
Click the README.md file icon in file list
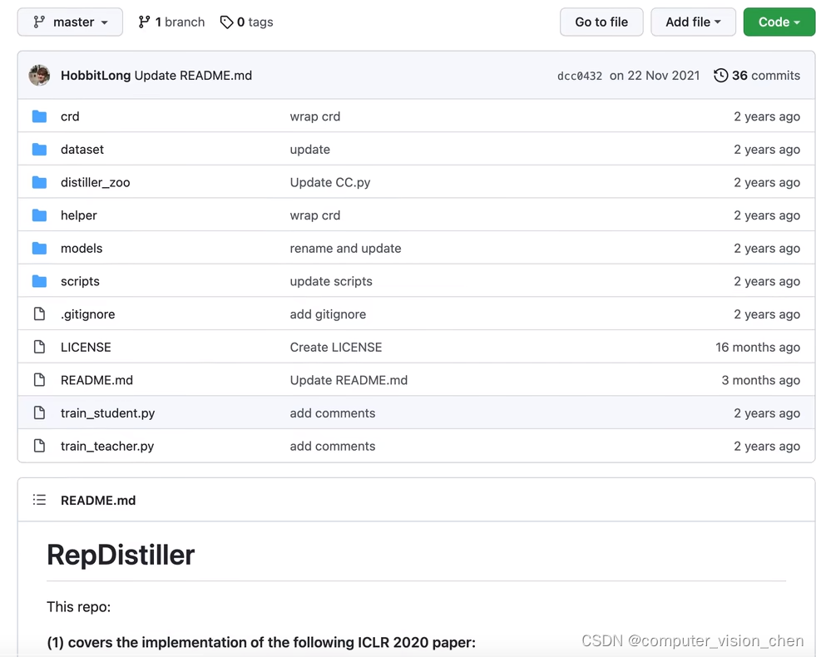[40, 380]
